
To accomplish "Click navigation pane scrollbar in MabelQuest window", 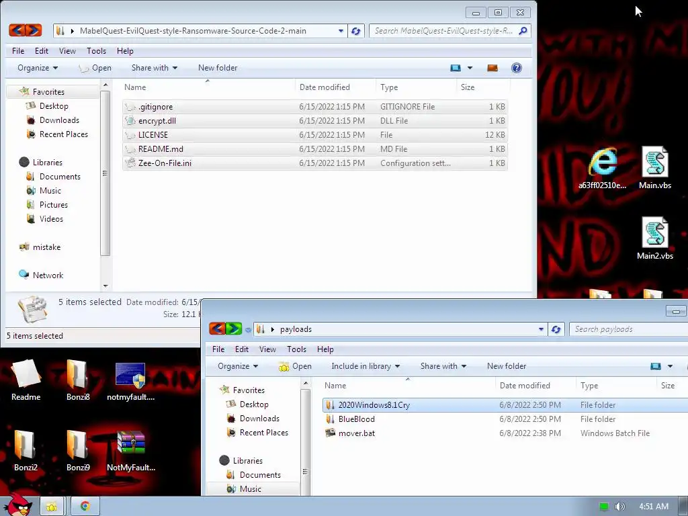I will click(x=105, y=173).
